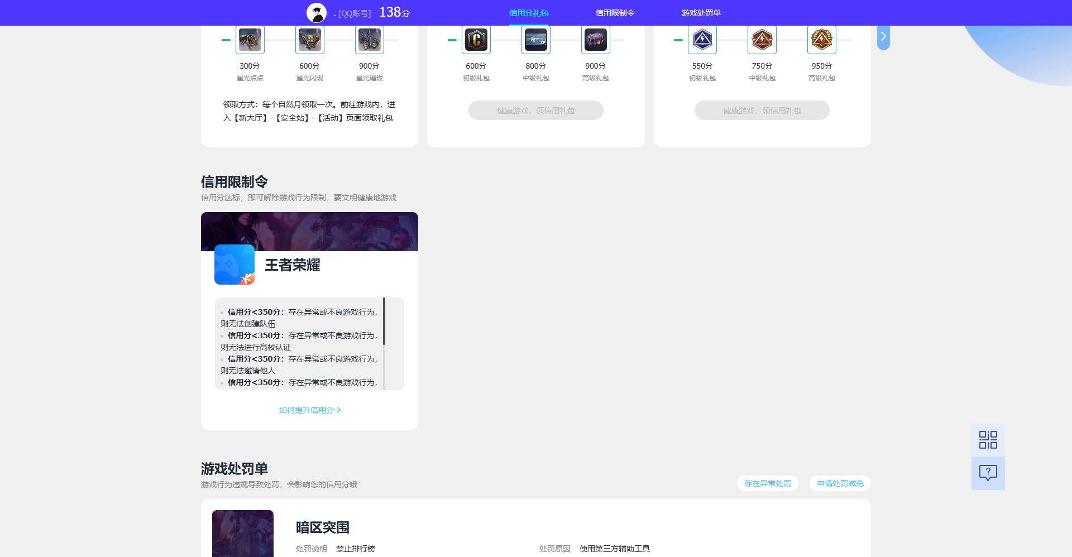This screenshot has height=557, width=1072.
Task: Open the QR code floating icon
Action: (988, 440)
